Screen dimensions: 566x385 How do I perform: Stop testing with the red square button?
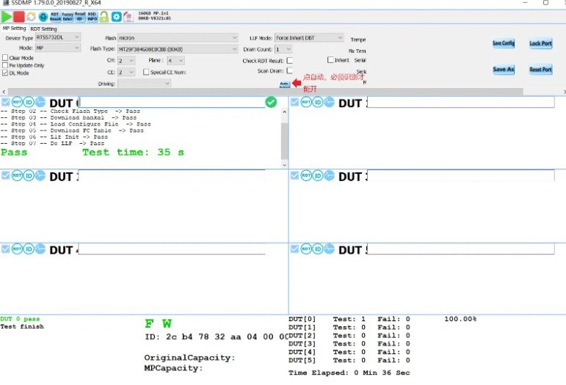[19, 17]
